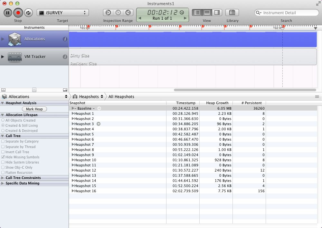322x228 pixels.
Task: Open the Allocations detail popup selector
Action: point(34,97)
